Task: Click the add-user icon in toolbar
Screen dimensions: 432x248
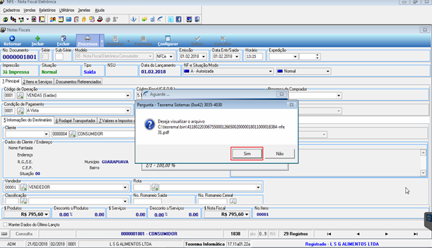Action: click(x=116, y=19)
